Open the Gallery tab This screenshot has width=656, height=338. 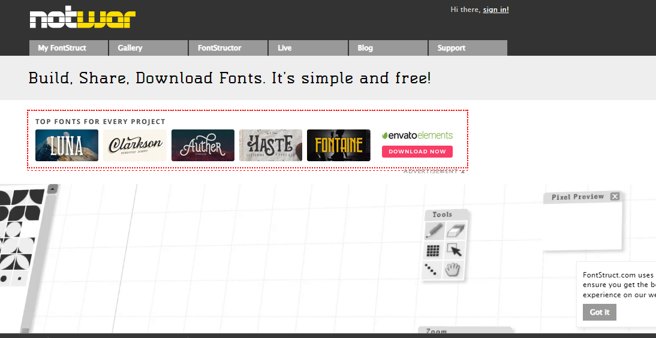[x=148, y=48]
